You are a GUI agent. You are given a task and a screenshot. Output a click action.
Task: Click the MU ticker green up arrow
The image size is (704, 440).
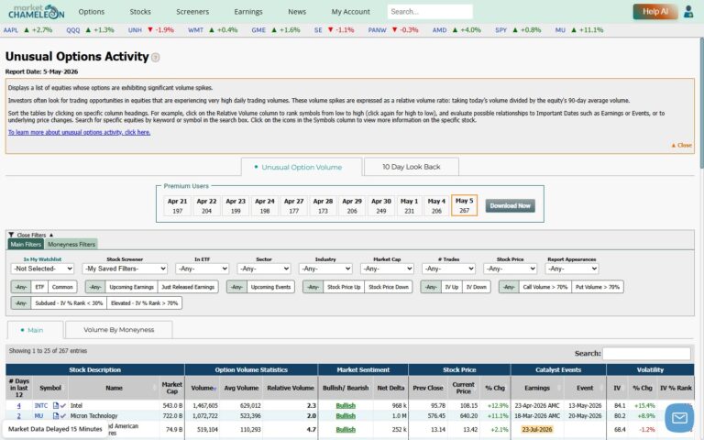click(573, 30)
